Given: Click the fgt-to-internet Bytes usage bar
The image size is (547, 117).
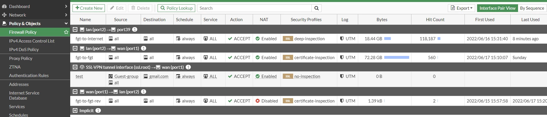Looking at the screenshot, I should point(387,39).
